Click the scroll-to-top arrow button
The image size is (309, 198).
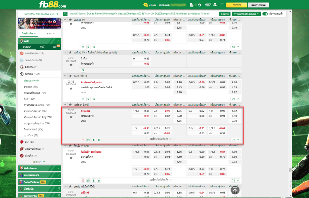[x=235, y=190]
